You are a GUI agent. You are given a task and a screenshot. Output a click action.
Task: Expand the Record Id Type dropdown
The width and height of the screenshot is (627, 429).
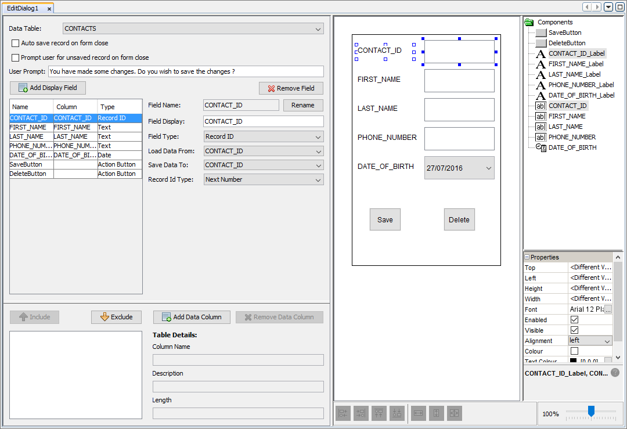click(x=264, y=179)
